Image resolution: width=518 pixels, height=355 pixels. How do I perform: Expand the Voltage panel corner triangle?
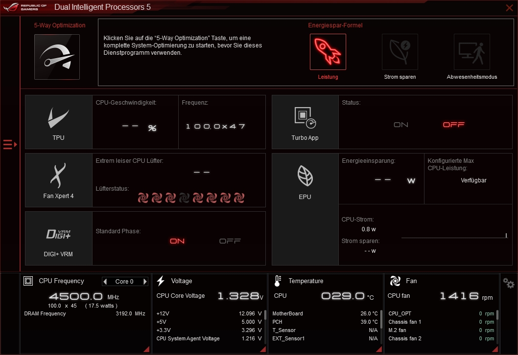tap(263, 350)
